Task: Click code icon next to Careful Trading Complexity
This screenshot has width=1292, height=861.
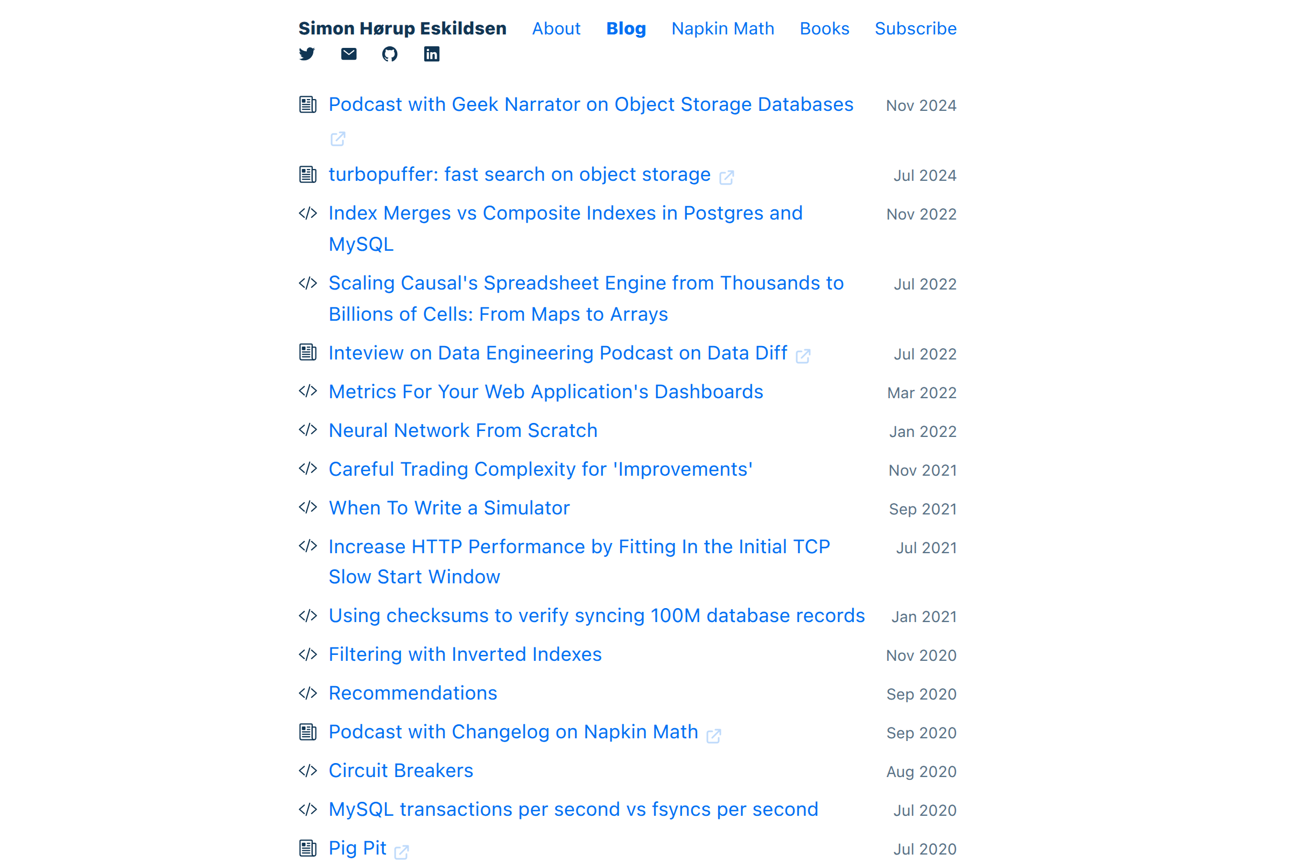Action: click(307, 468)
